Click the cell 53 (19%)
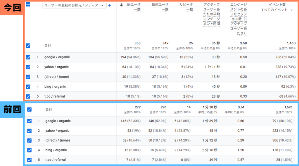Viewport: 299px width, 166px height. point(134,131)
